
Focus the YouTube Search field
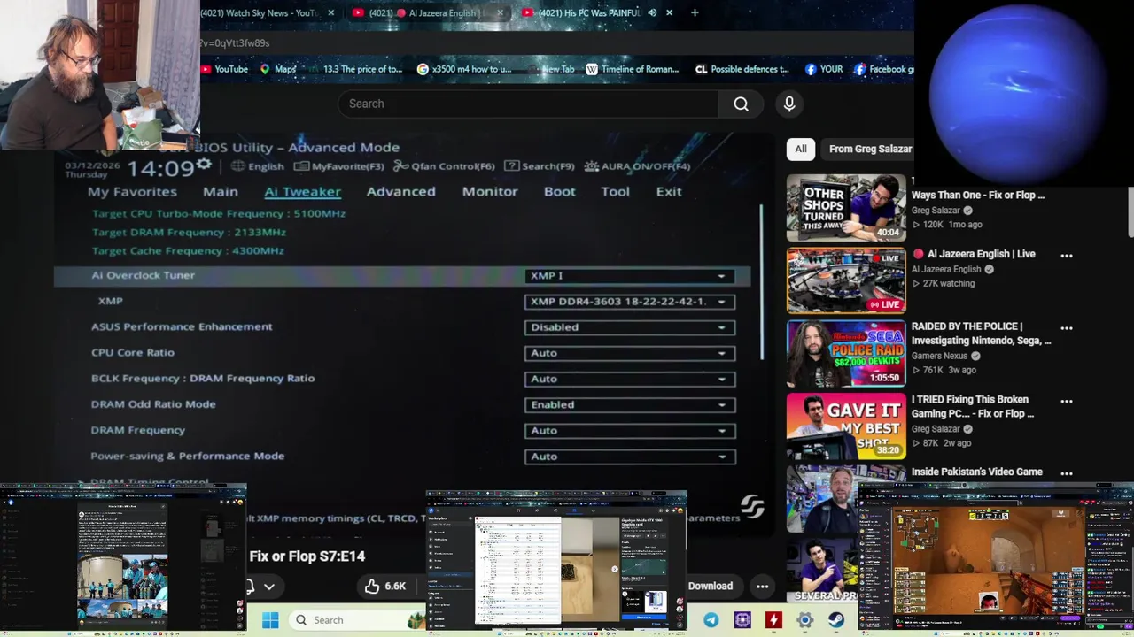(528, 104)
